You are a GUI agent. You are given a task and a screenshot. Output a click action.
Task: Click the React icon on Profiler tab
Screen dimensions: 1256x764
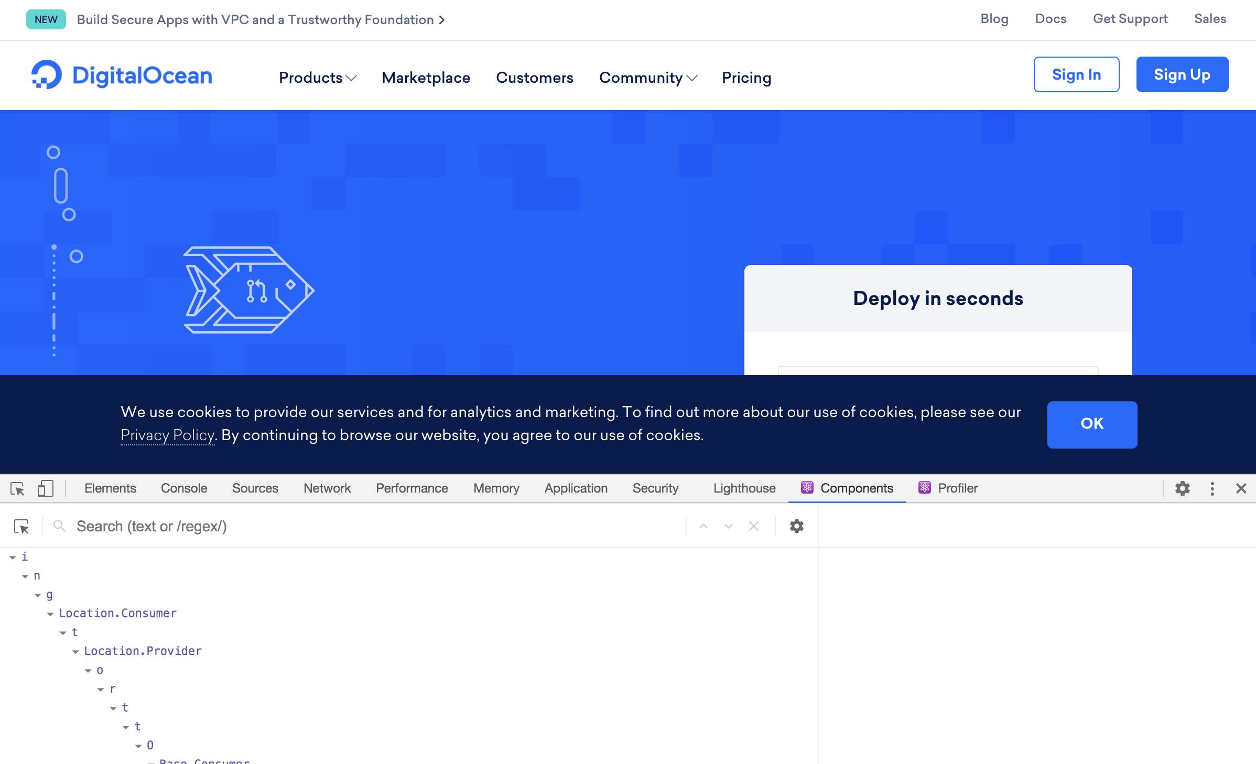pos(925,488)
